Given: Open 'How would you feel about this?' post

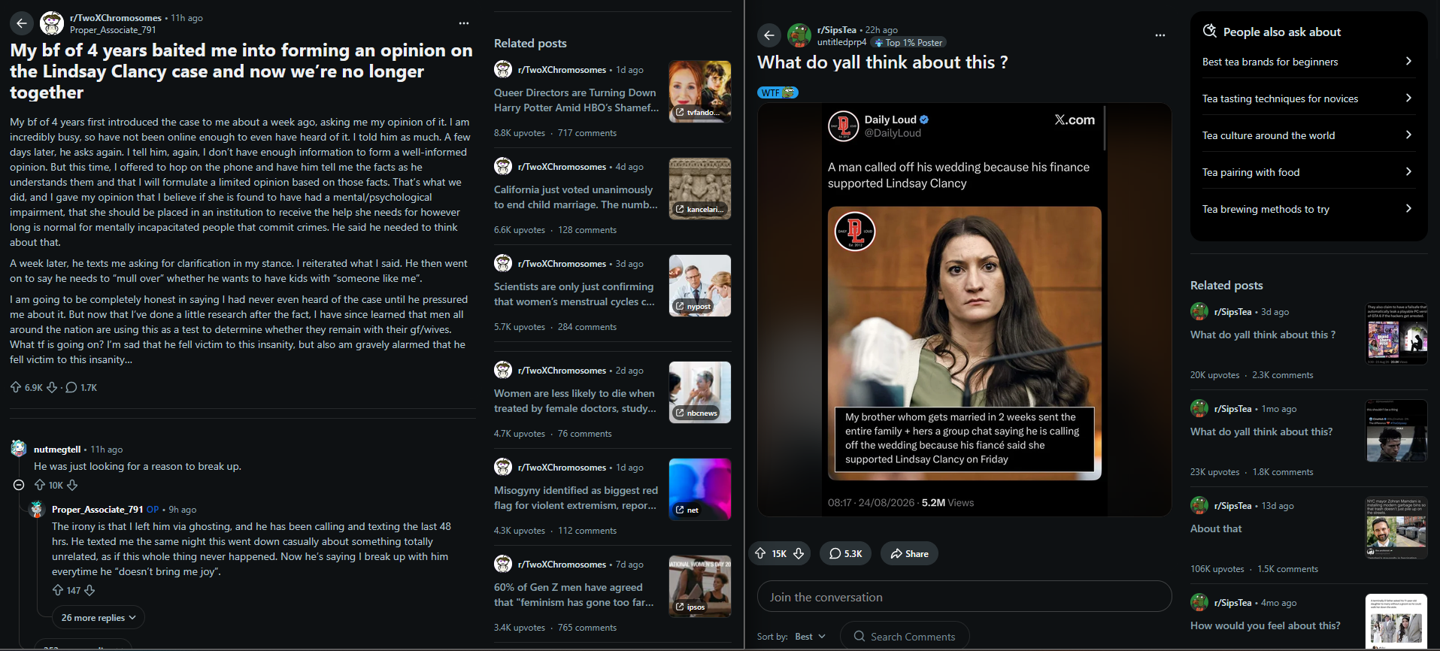Looking at the screenshot, I should click(x=1266, y=625).
